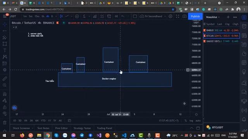Toggle magnet mode in drawing toolbar
This screenshot has height=139, width=248.
coord(5,94)
